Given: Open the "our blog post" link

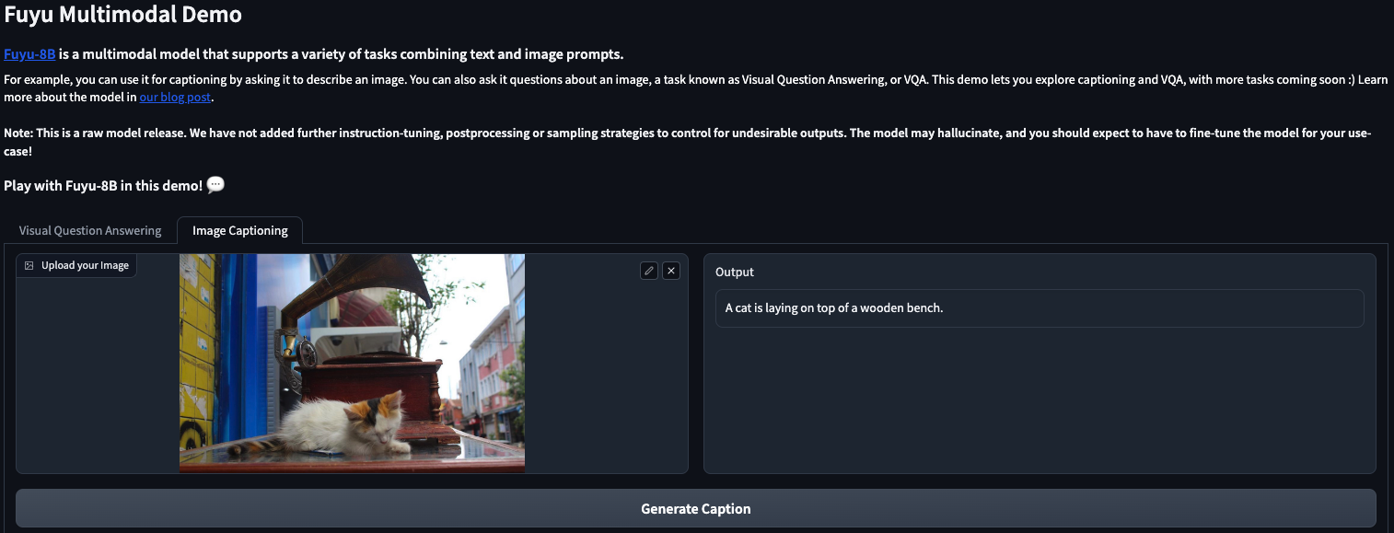Looking at the screenshot, I should click(175, 97).
